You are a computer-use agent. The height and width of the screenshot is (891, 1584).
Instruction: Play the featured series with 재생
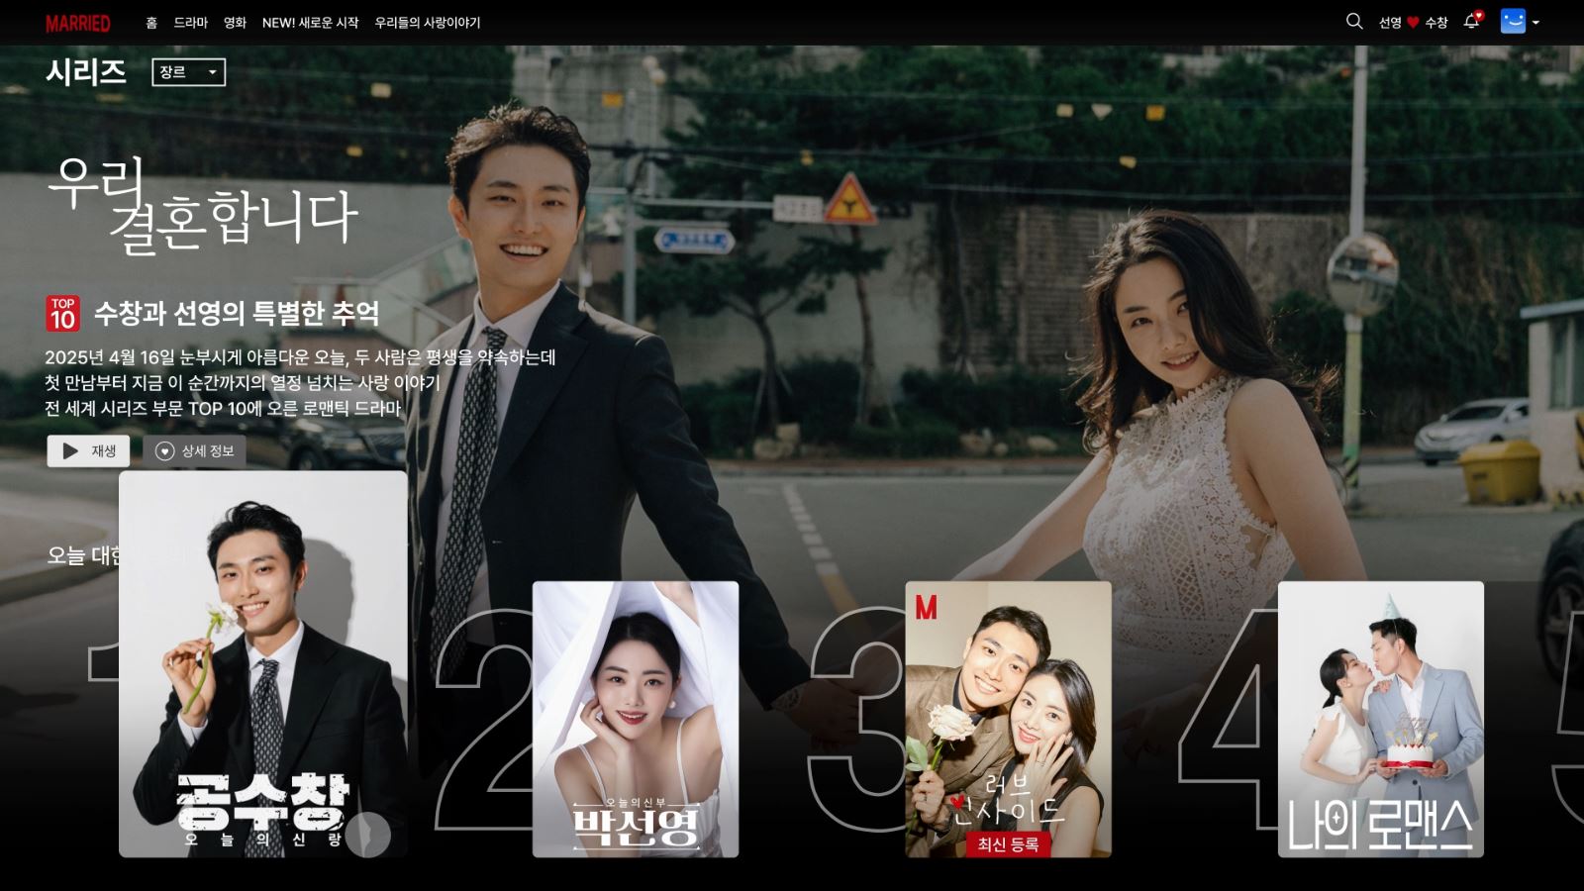click(x=88, y=450)
